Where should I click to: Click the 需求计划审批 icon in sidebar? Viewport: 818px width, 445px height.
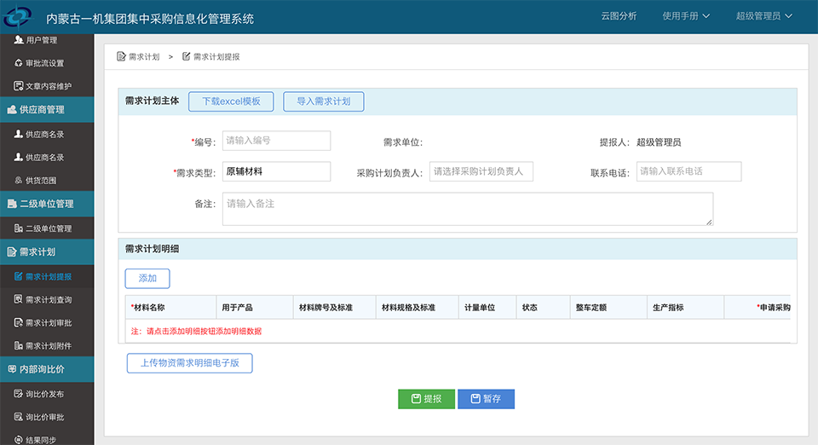point(18,322)
